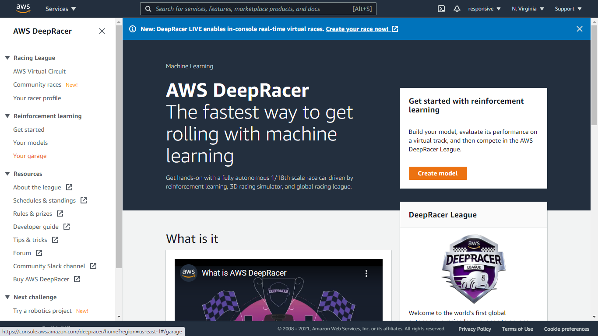
Task: Open the CloudShell terminal icon
Action: [441, 9]
